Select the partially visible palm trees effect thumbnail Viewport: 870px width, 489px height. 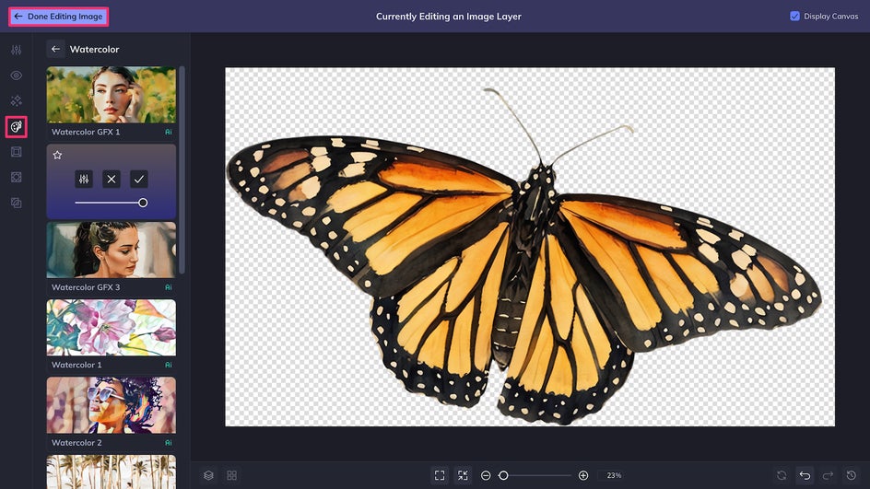111,472
